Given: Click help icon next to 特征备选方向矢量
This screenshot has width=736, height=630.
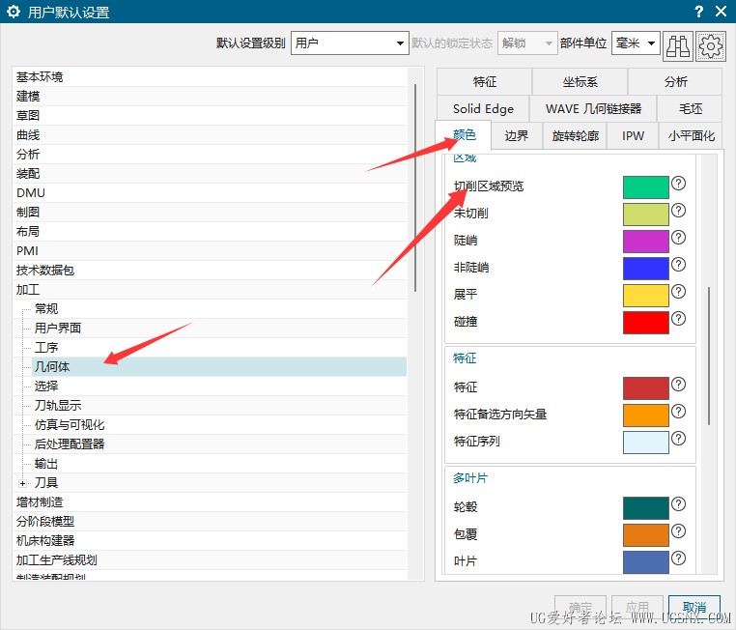Looking at the screenshot, I should (678, 412).
